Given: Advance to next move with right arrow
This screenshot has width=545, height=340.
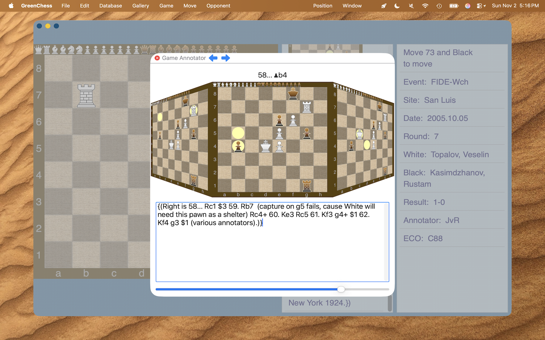Looking at the screenshot, I should click(x=226, y=58).
